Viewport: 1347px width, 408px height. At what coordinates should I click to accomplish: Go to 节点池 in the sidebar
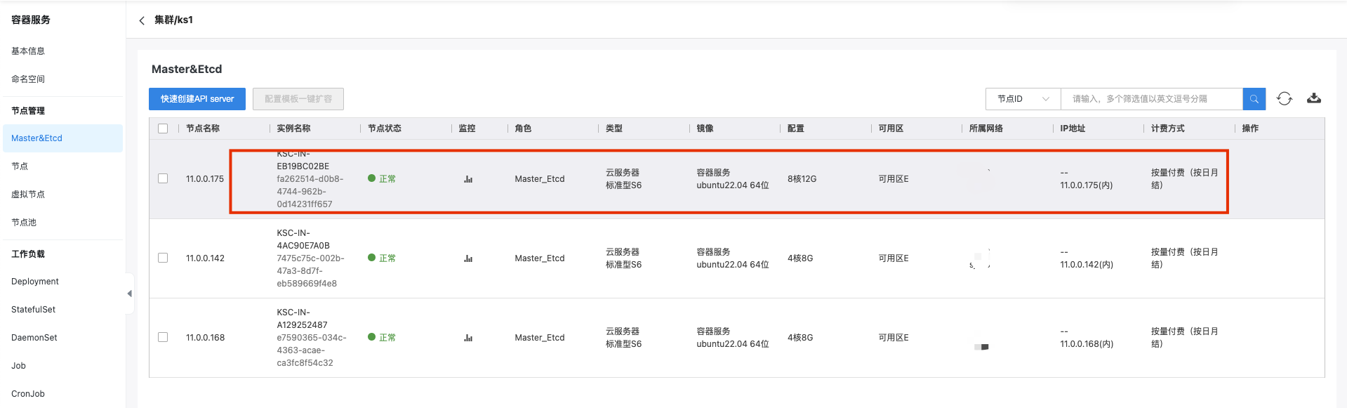click(24, 223)
